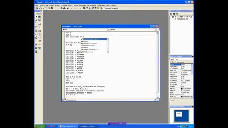Image resolution: width=228 pixels, height=128 pixels.
Task: Click the BackColor property color swatch
Action: [x=182, y=71]
